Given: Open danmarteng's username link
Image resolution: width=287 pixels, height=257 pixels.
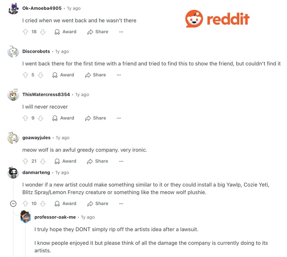Looking at the screenshot, I should point(36,172).
